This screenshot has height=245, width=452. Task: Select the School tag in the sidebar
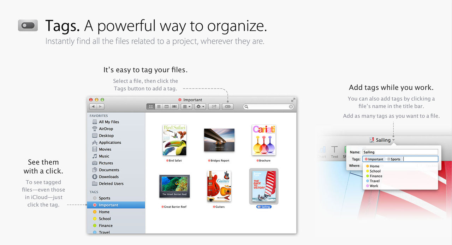tap(105, 219)
